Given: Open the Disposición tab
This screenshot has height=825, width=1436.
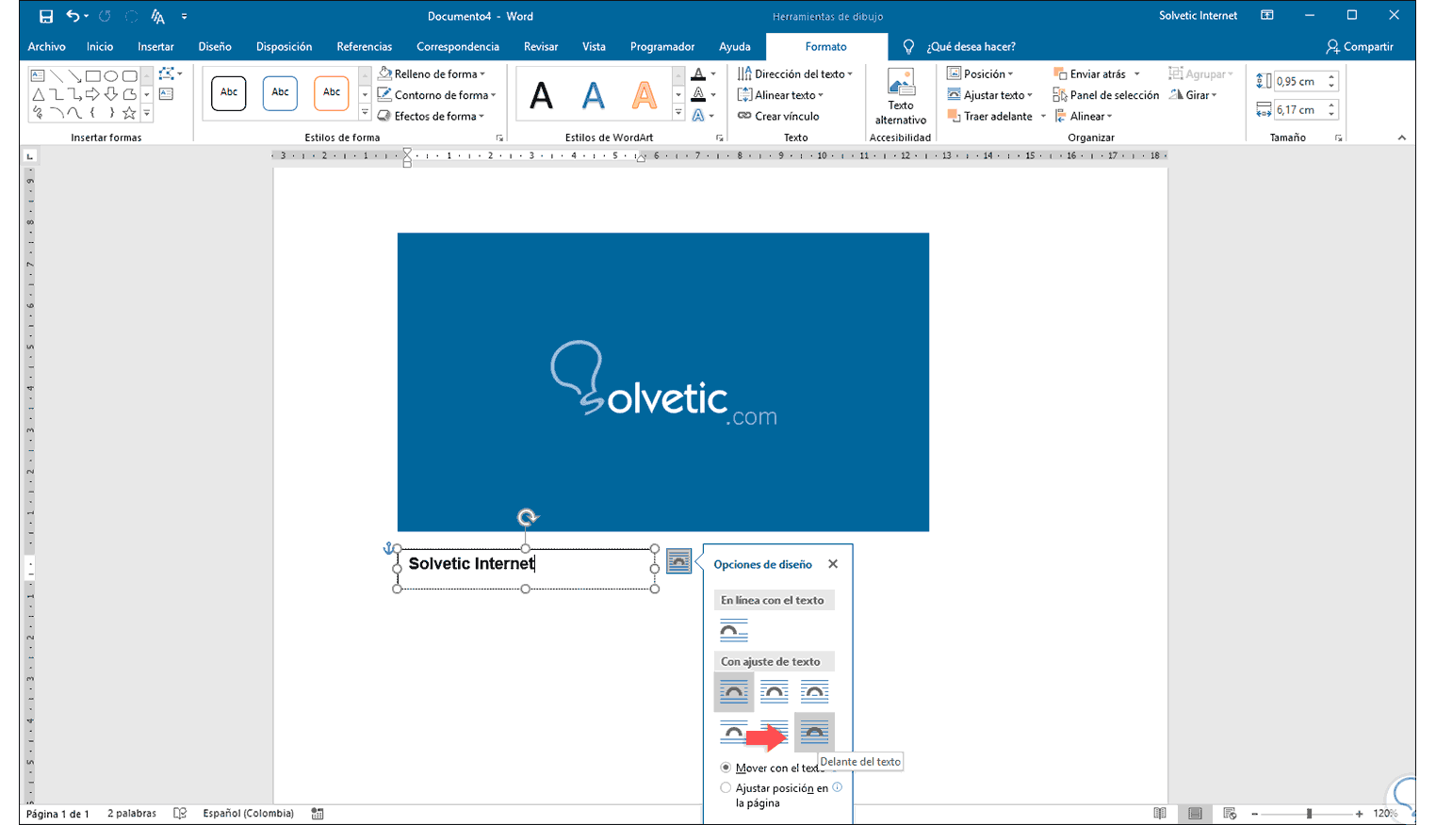Looking at the screenshot, I should [284, 46].
